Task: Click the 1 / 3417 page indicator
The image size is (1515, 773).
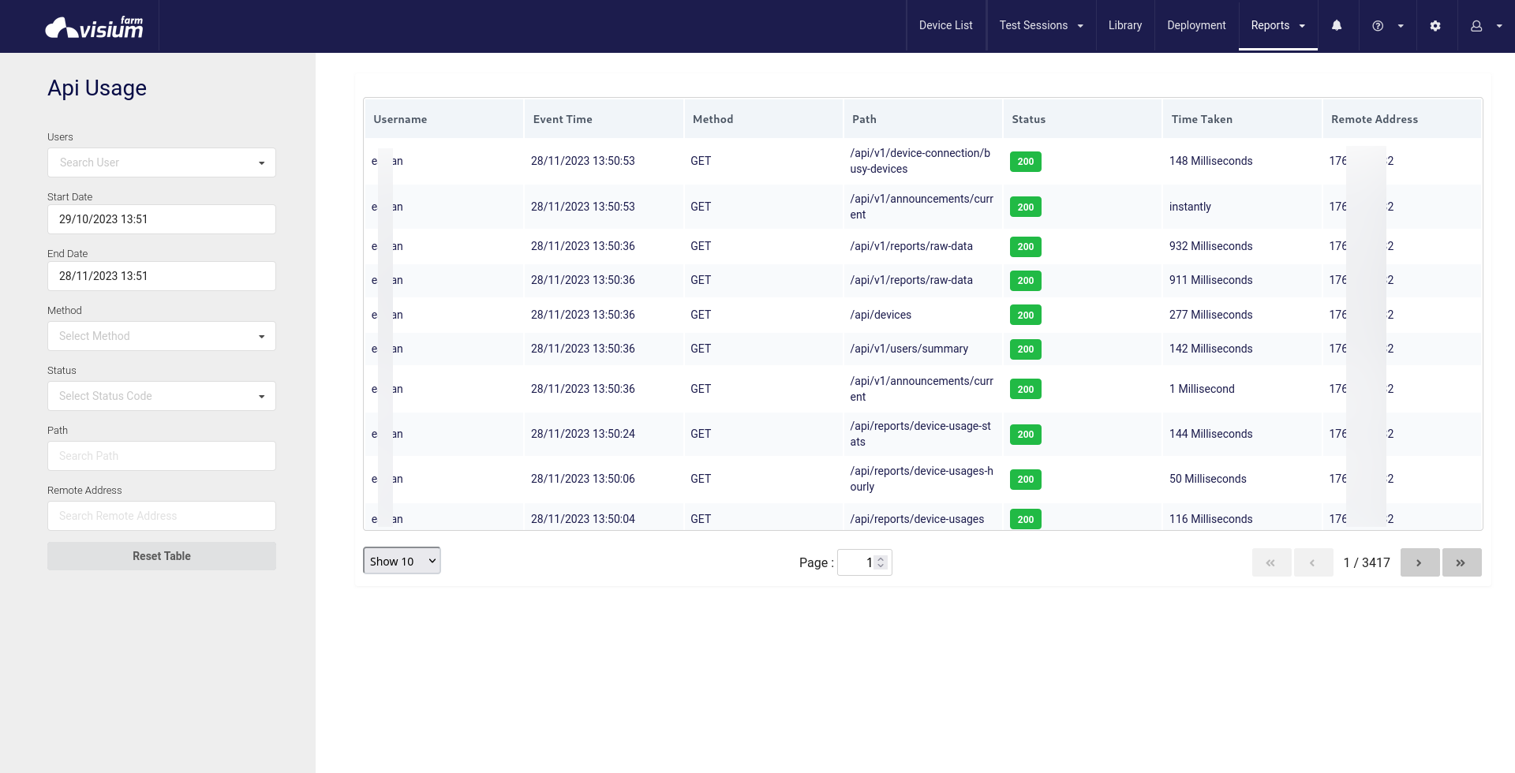Action: [1367, 562]
